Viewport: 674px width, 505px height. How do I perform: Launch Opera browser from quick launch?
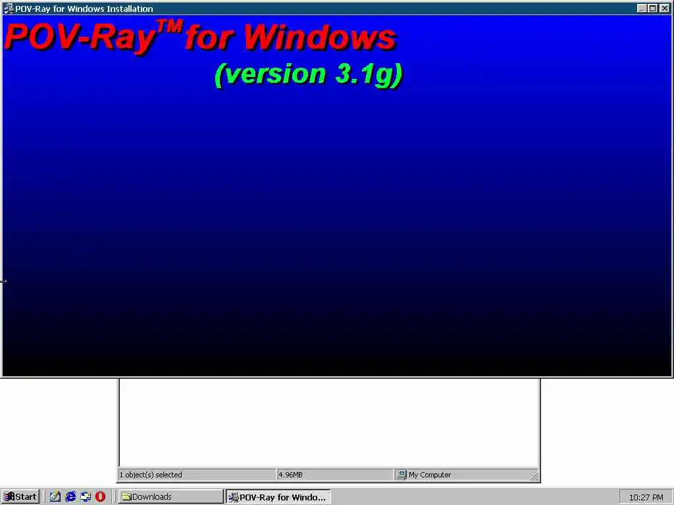click(x=100, y=497)
